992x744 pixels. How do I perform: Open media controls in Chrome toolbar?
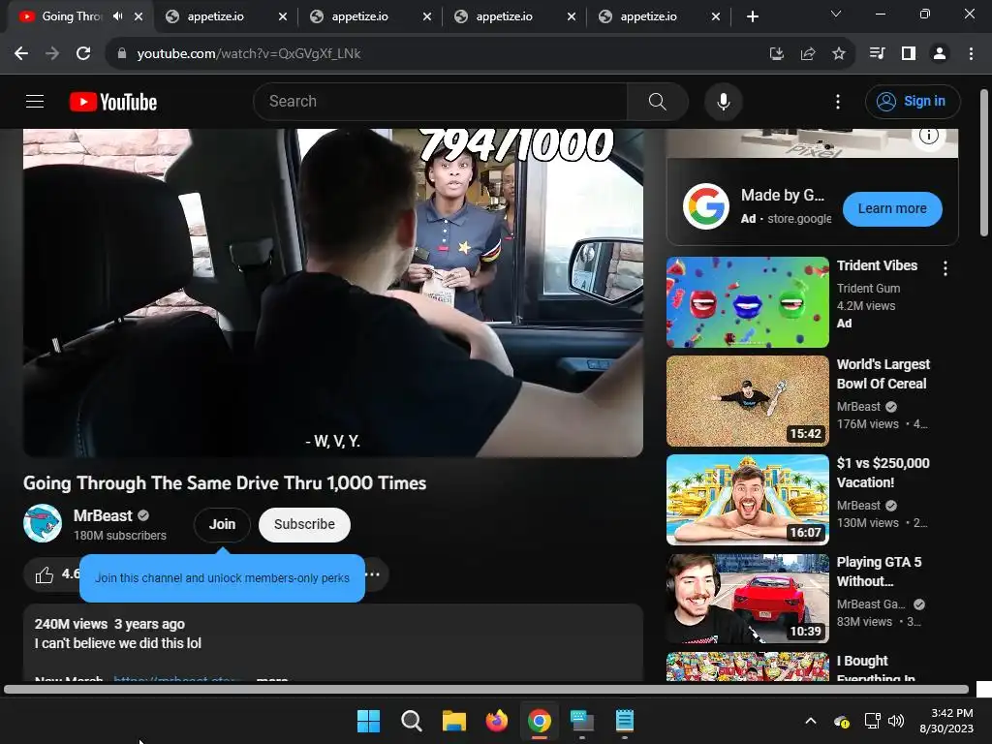pyautogui.click(x=877, y=54)
